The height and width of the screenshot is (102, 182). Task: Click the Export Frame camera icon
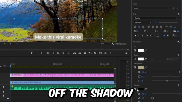pos(85,53)
